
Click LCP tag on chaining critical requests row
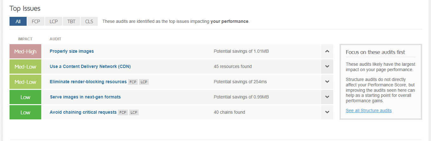134,112
